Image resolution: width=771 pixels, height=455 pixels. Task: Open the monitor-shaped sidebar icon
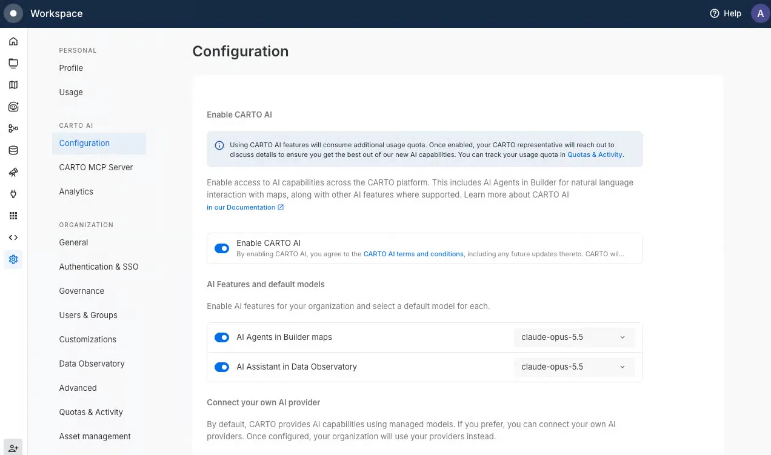[13, 63]
